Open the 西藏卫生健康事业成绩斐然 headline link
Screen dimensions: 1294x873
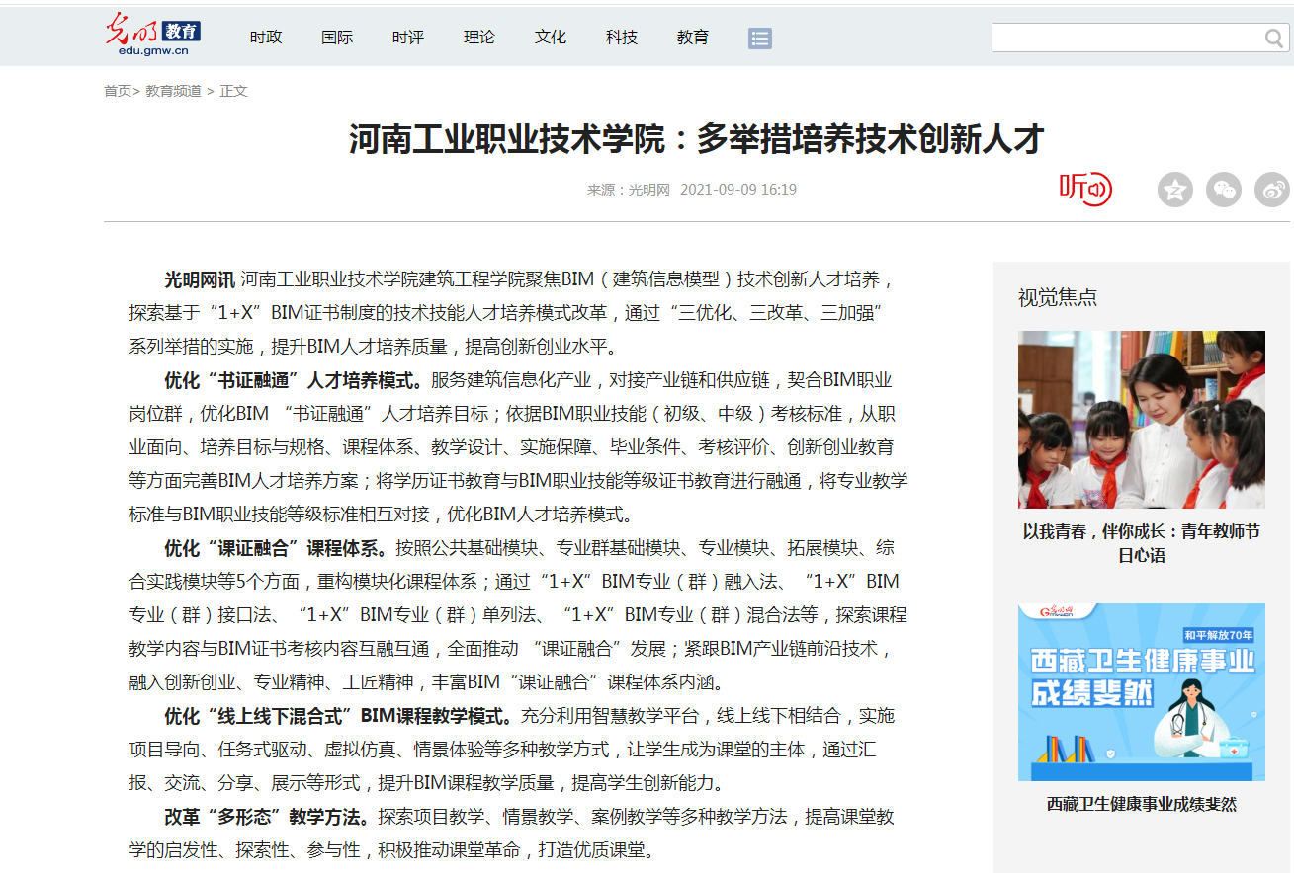1141,804
